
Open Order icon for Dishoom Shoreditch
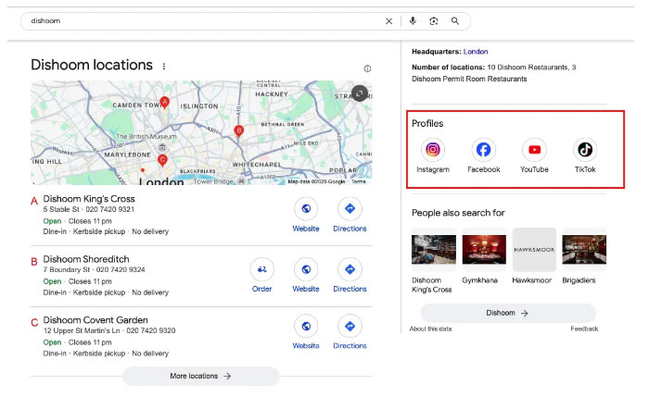pyautogui.click(x=262, y=269)
